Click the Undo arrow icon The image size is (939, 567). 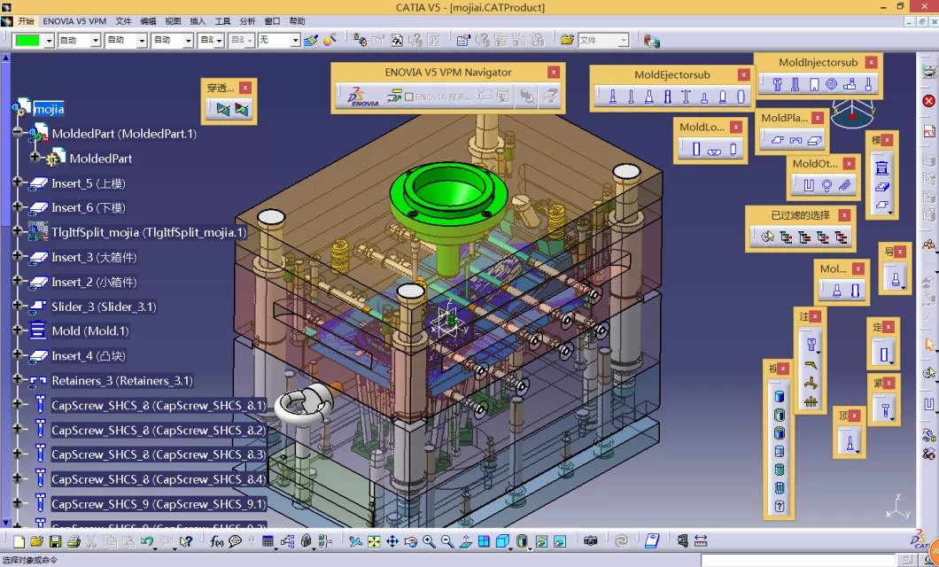click(147, 542)
